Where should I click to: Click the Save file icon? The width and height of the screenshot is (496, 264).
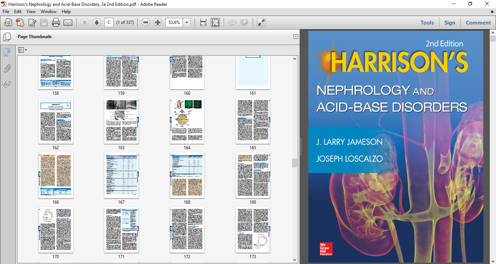pos(44,23)
